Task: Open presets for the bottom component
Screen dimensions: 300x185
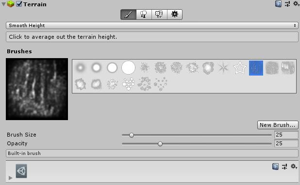Action: pos(284,167)
